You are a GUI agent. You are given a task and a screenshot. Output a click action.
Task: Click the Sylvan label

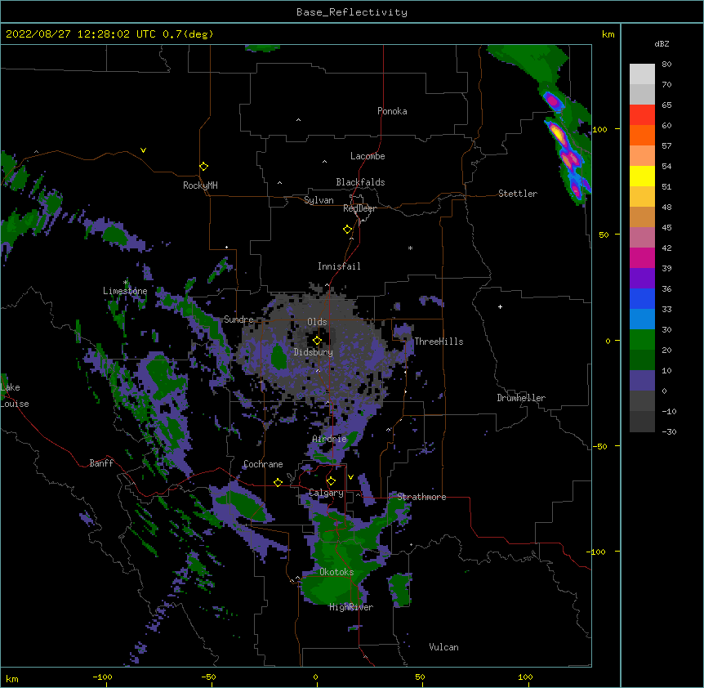319,200
